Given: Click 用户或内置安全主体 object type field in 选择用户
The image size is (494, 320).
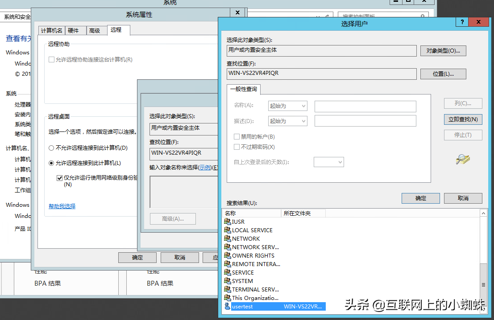Looking at the screenshot, I should (322, 51).
